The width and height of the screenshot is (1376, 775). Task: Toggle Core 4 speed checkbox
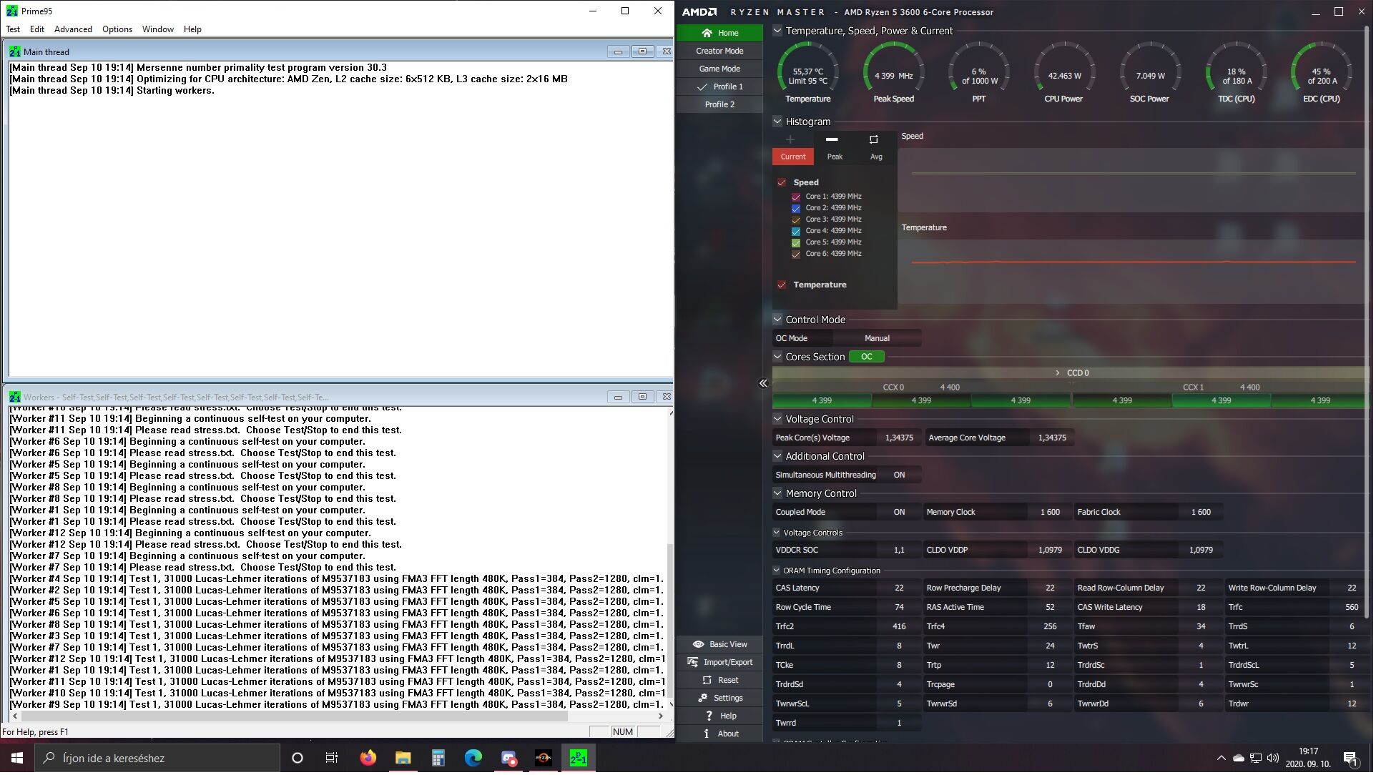pyautogui.click(x=797, y=232)
